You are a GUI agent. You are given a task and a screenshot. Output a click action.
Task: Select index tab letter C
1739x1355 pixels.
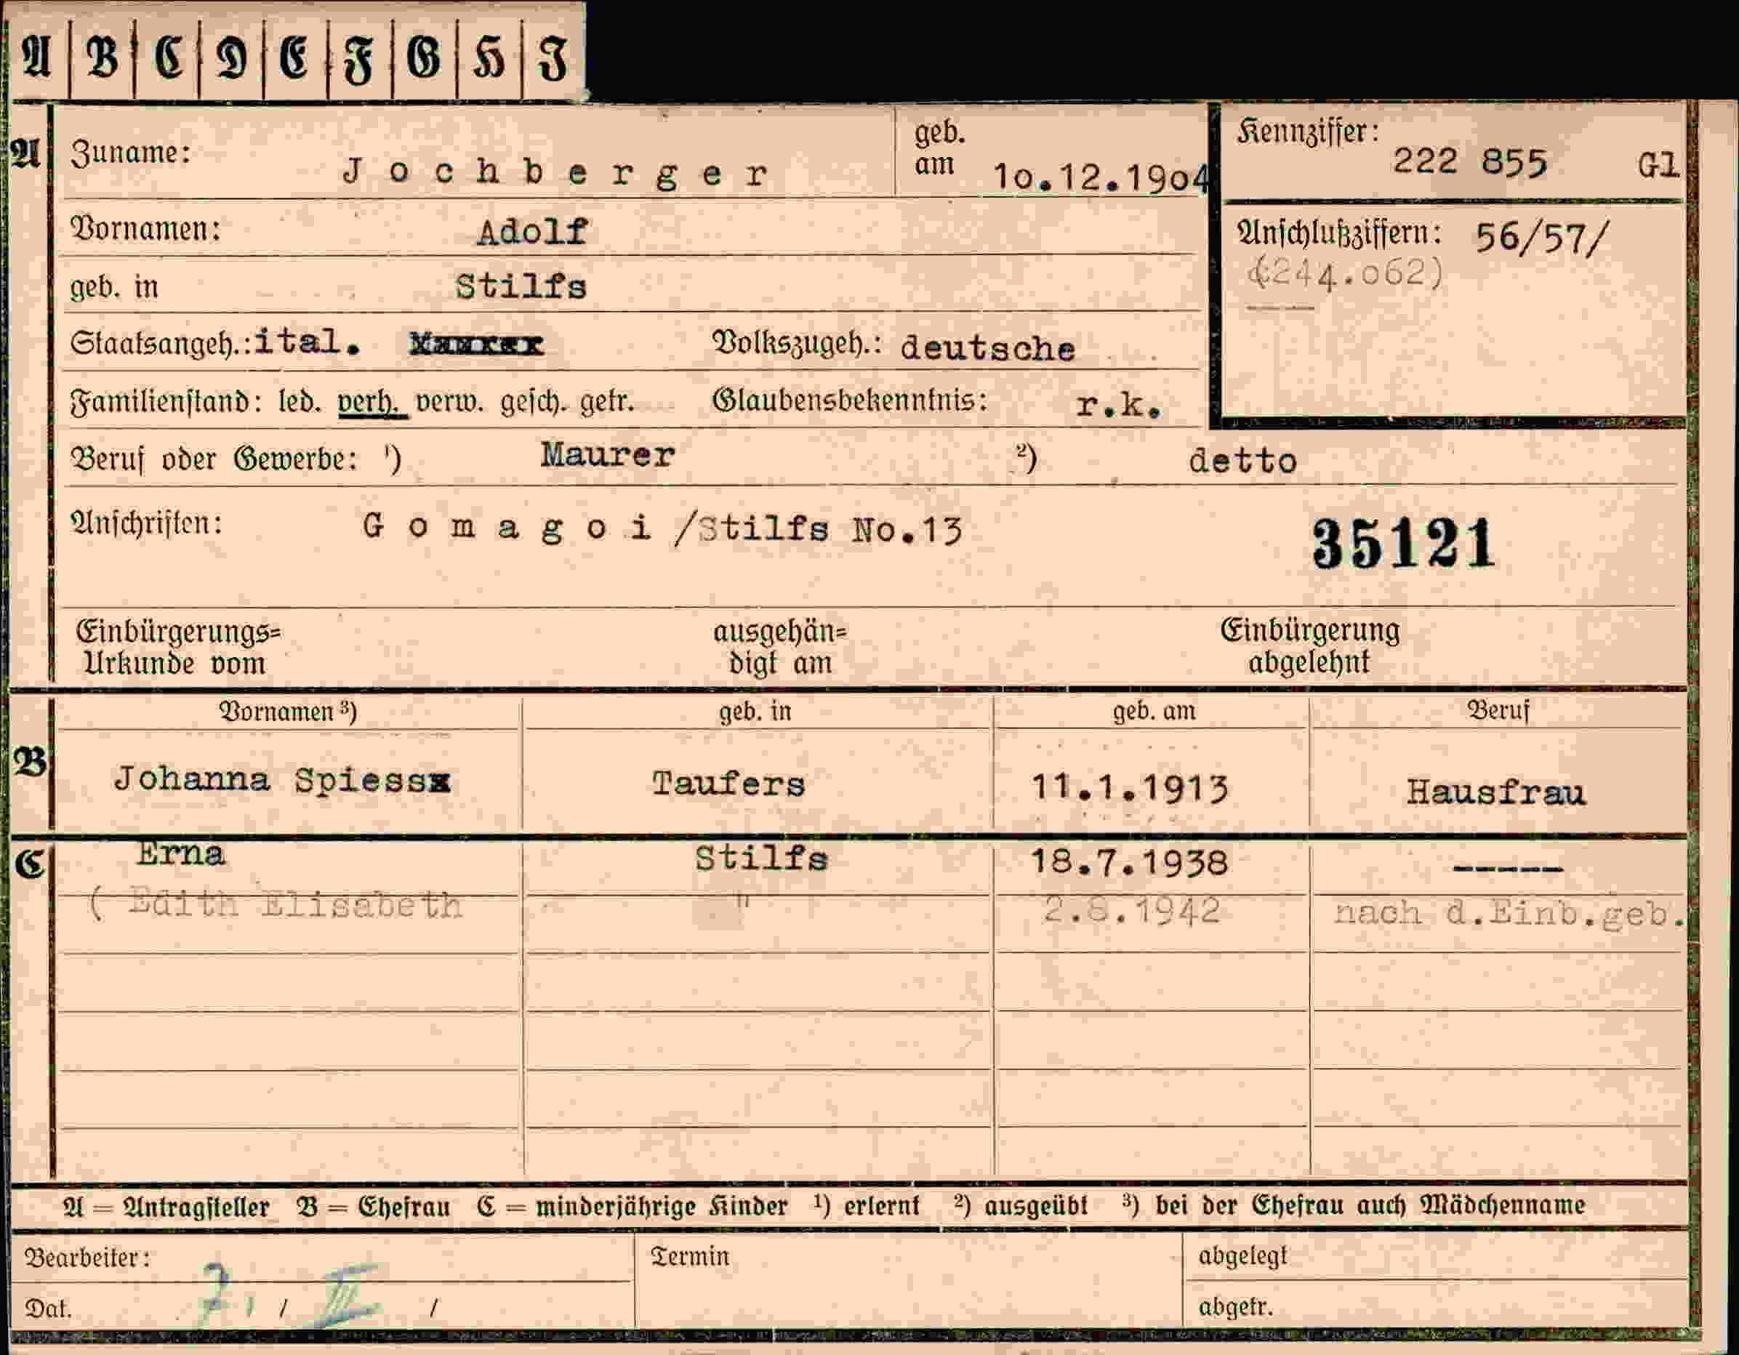click(x=167, y=57)
